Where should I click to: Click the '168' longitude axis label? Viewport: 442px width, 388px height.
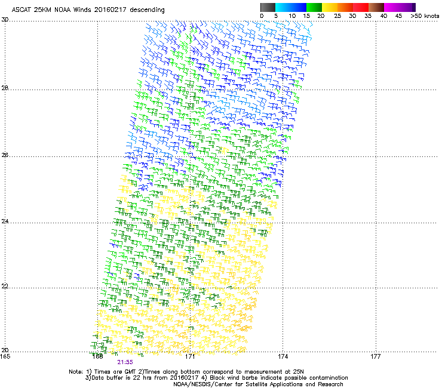pos(97,356)
